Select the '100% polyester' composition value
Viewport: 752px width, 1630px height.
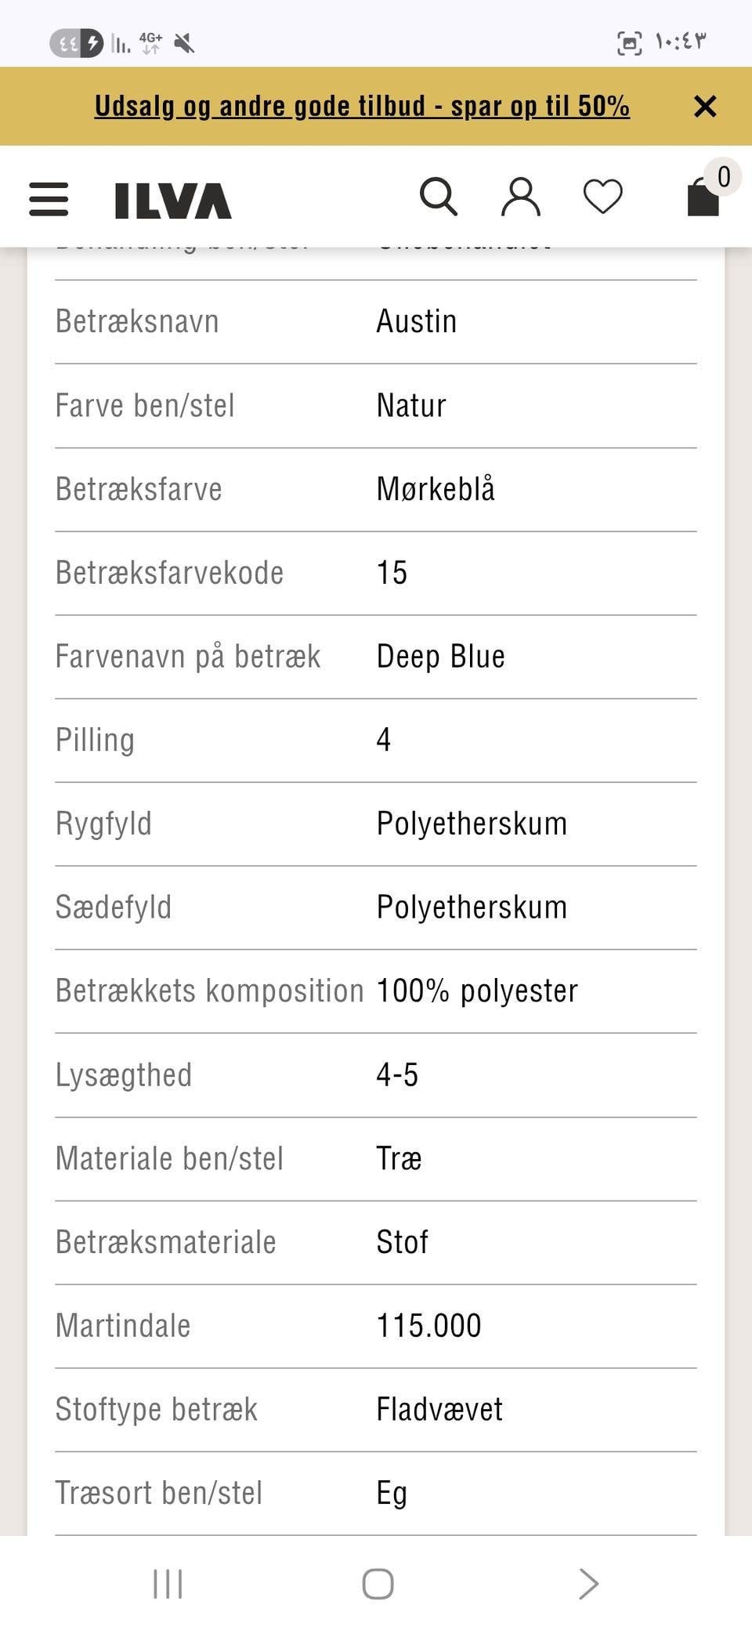(476, 991)
